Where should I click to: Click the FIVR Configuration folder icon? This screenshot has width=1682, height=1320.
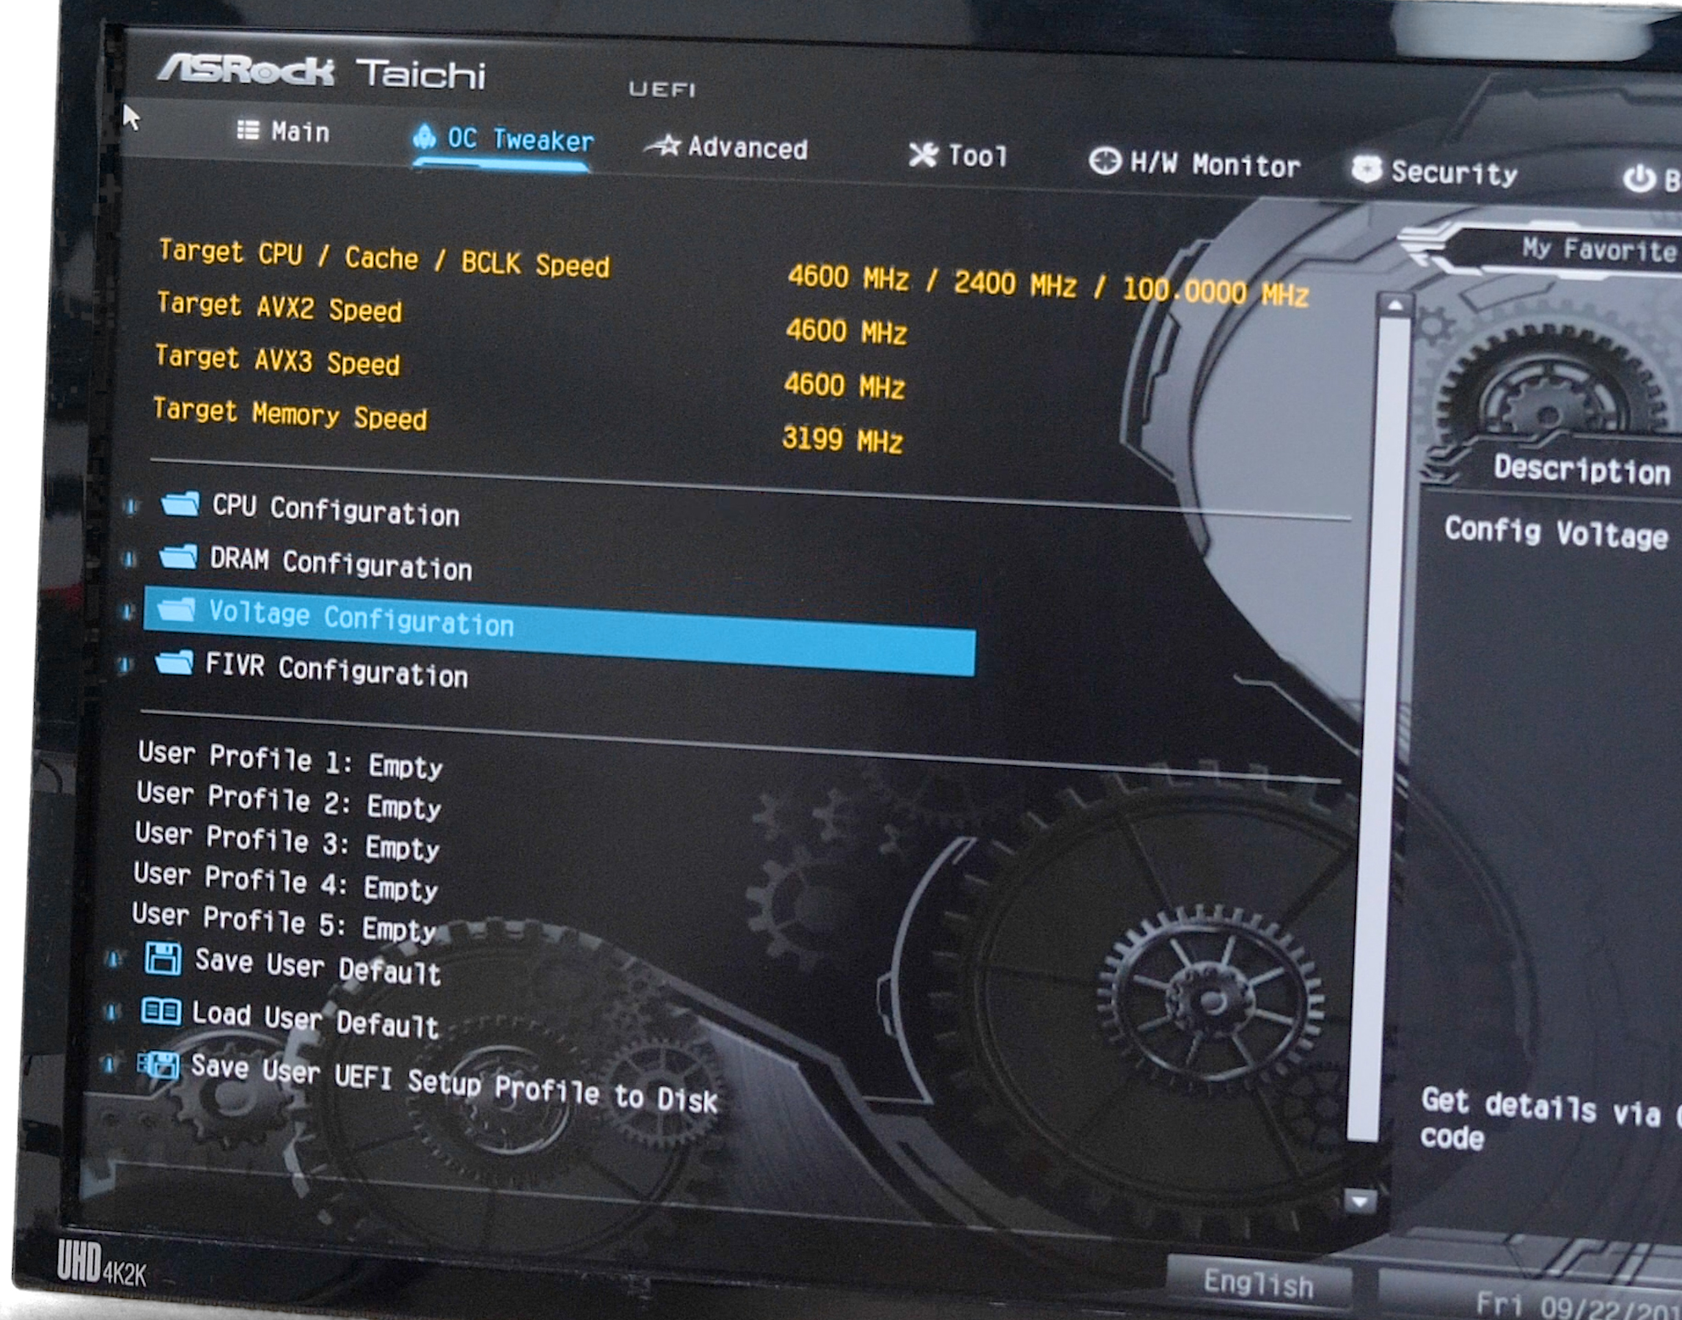(x=175, y=663)
